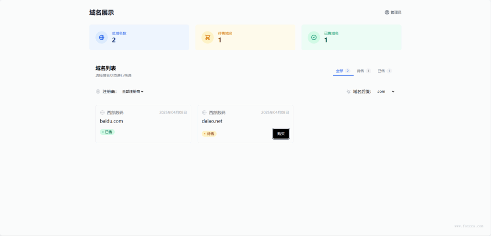
Task: Click 西部数码 registrar on the dalao.net card
Action: pyautogui.click(x=217, y=112)
